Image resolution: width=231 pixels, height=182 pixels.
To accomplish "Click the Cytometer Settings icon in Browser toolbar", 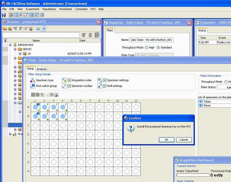I will click(x=26, y=29).
